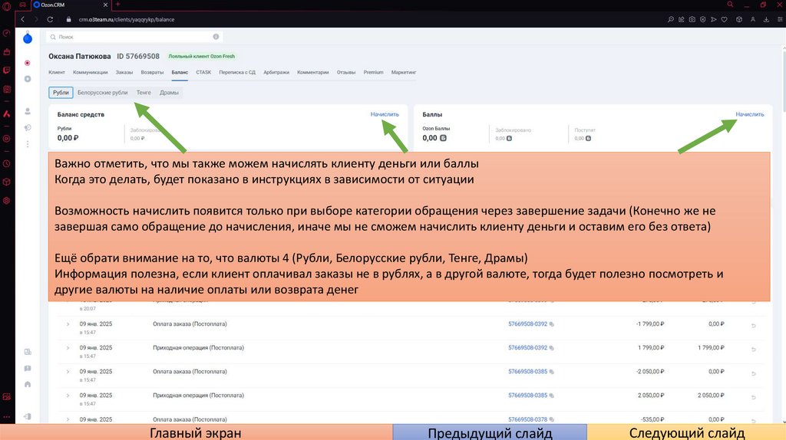This screenshot has height=440, width=786.
Task: Click undo icon on the -1 799,00 ₽ row
Action: tap(754, 326)
